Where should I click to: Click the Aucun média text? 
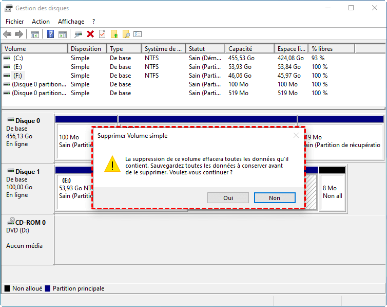click(x=24, y=246)
